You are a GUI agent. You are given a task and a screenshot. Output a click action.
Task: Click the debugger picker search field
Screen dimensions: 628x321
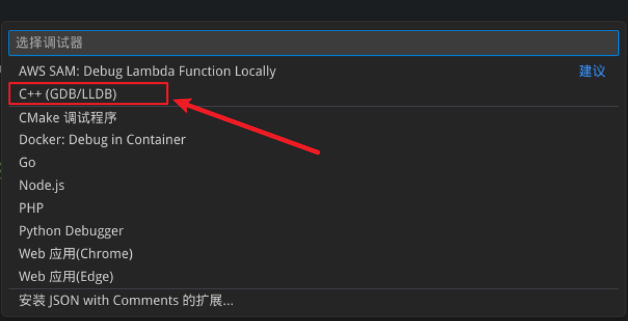coord(313,43)
